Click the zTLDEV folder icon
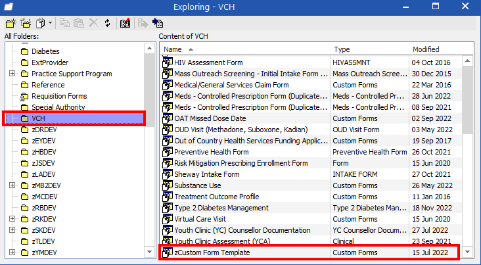This screenshot has height=265, width=481. pyautogui.click(x=25, y=241)
